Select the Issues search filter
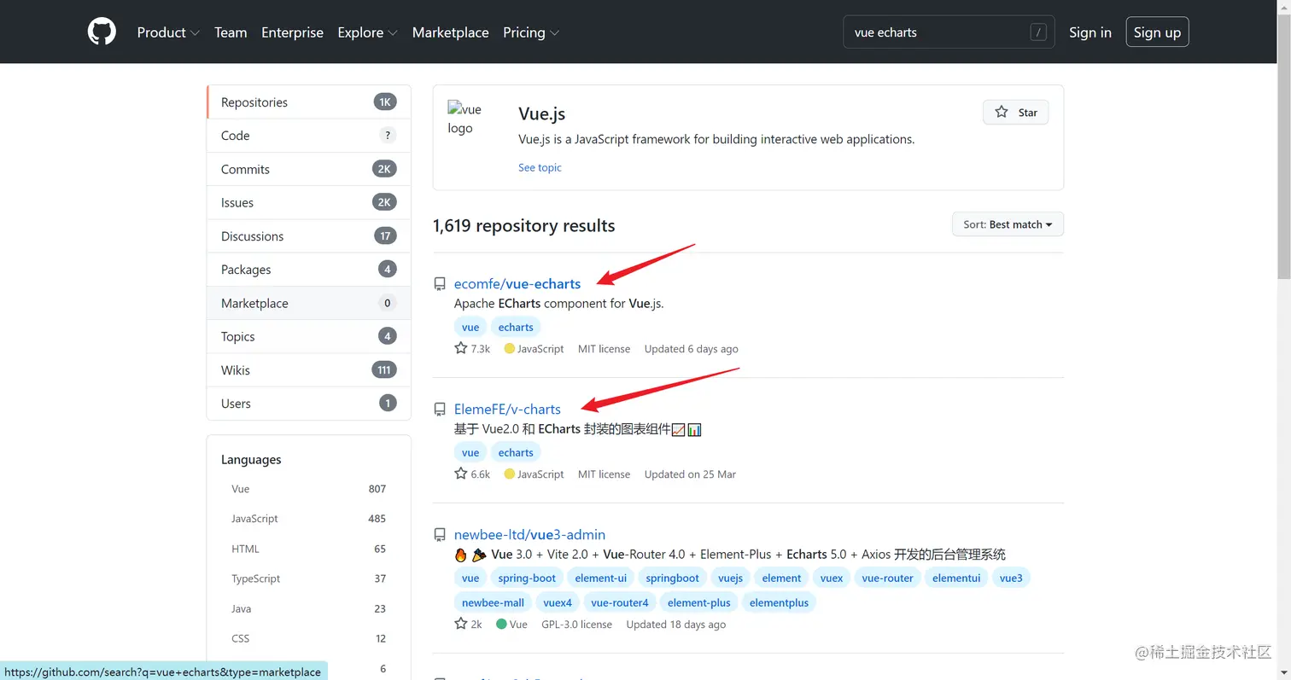1291x680 pixels. (x=308, y=202)
